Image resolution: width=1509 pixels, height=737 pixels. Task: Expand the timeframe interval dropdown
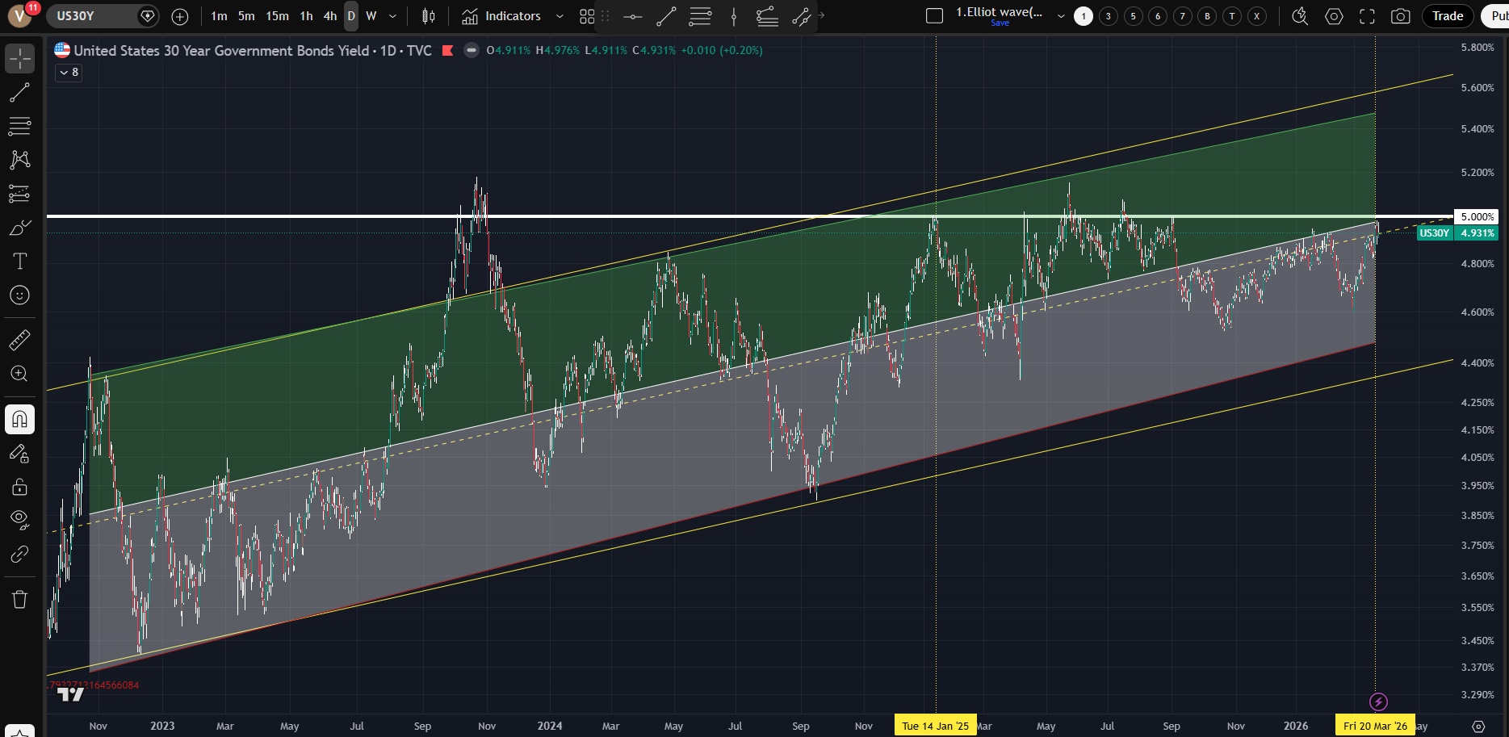pos(393,16)
